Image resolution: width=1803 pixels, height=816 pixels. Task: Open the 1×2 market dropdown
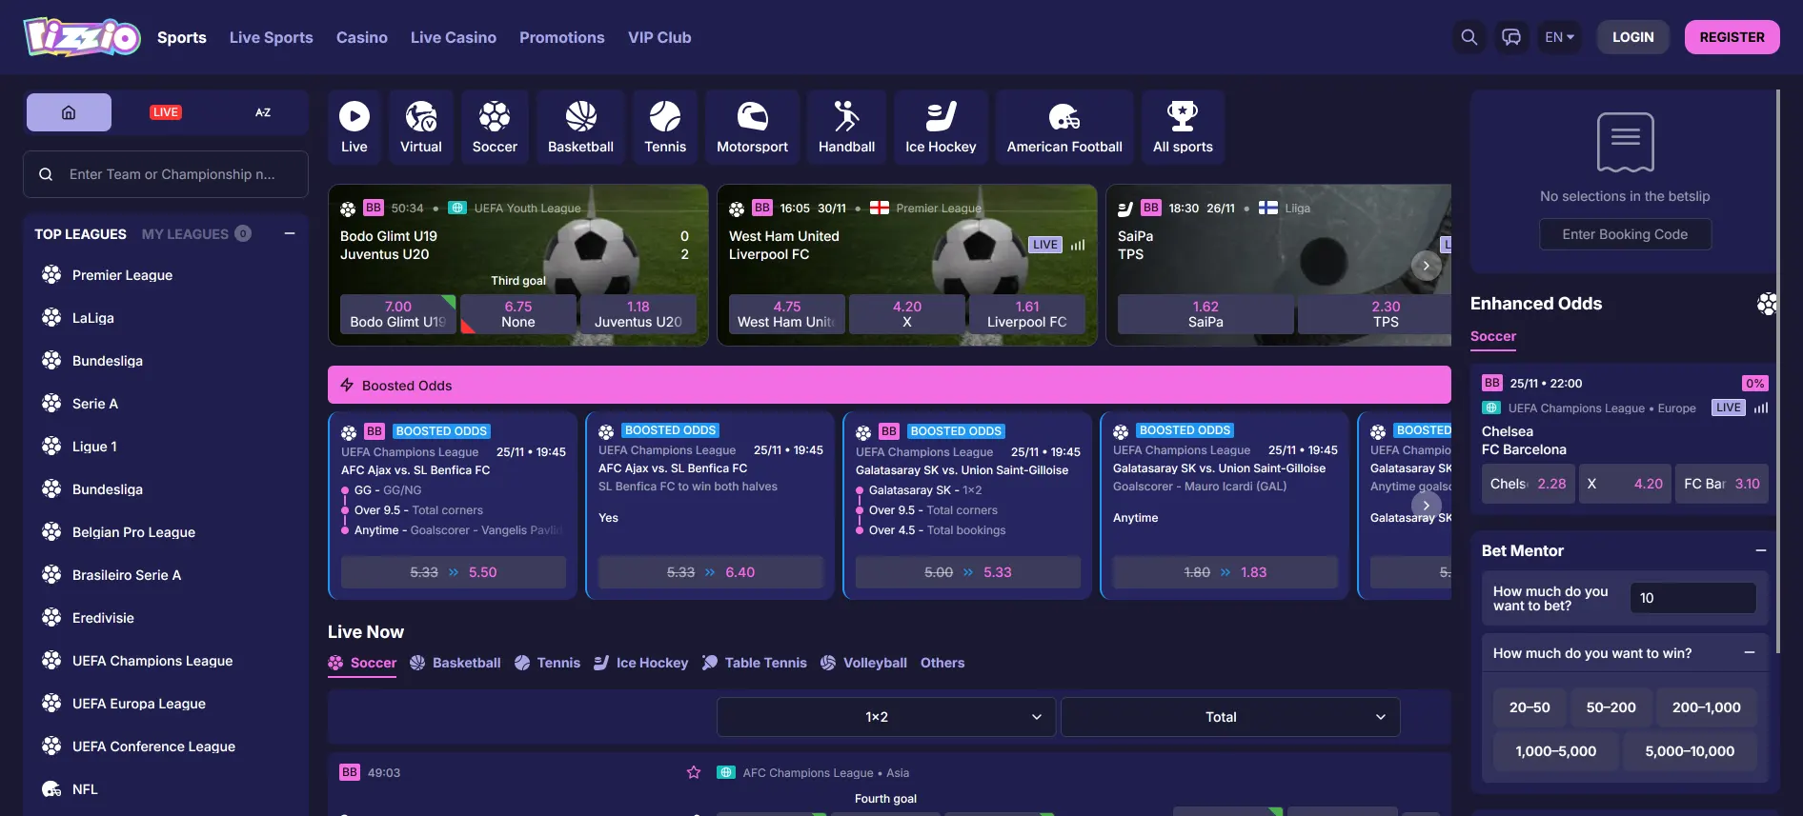pyautogui.click(x=885, y=717)
